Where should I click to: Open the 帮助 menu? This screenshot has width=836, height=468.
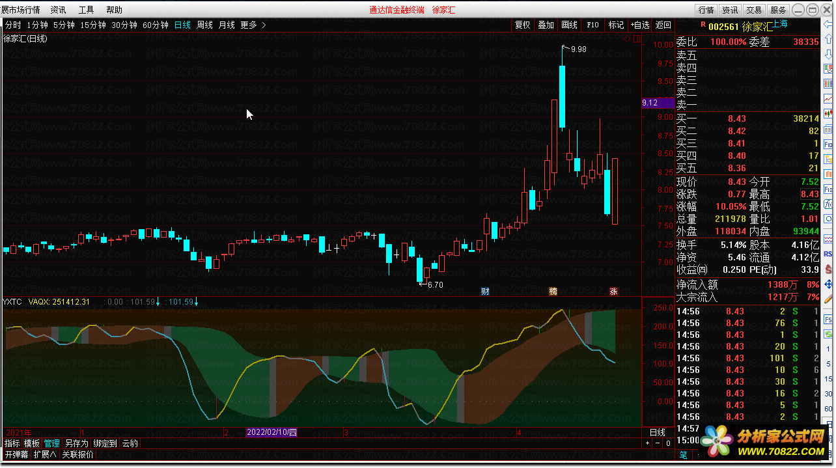tap(114, 10)
